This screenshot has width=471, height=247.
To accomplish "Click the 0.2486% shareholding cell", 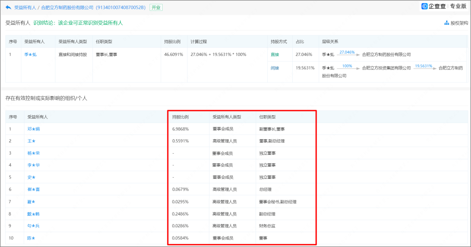I will click(180, 214).
